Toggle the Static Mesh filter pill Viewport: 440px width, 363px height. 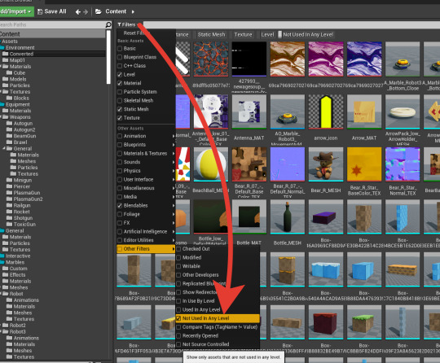click(212, 35)
